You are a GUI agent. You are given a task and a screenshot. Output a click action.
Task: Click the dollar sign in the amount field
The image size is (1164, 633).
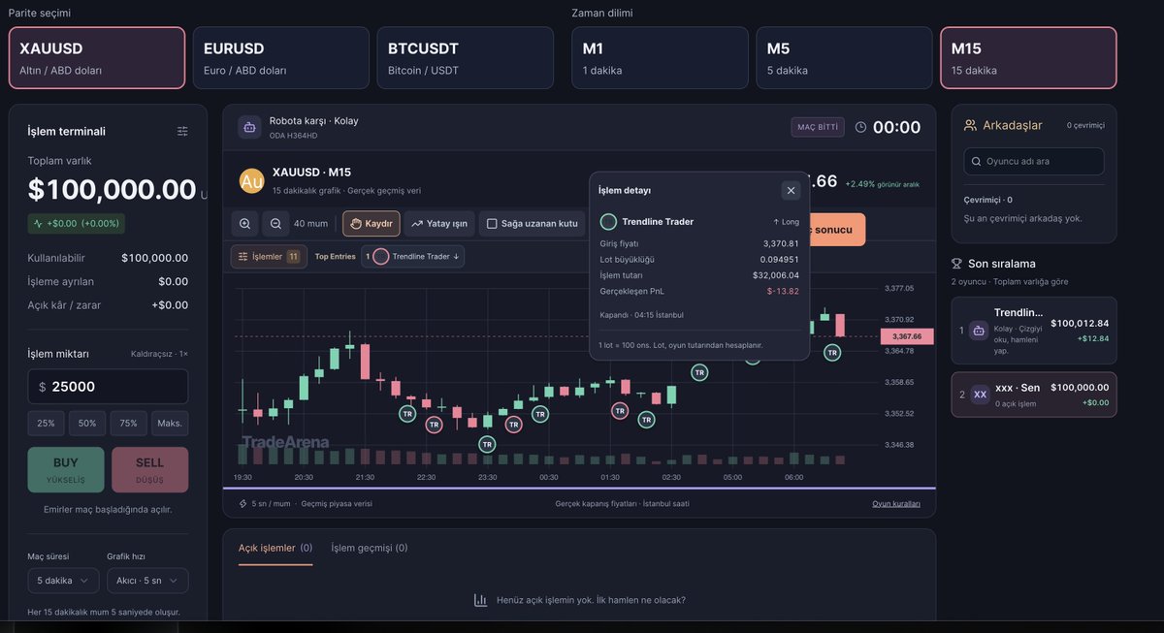click(42, 387)
